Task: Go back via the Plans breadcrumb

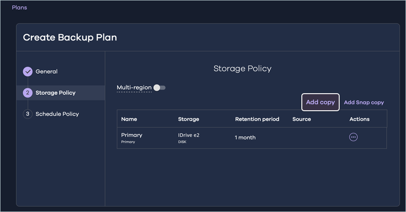Action: pyautogui.click(x=19, y=8)
